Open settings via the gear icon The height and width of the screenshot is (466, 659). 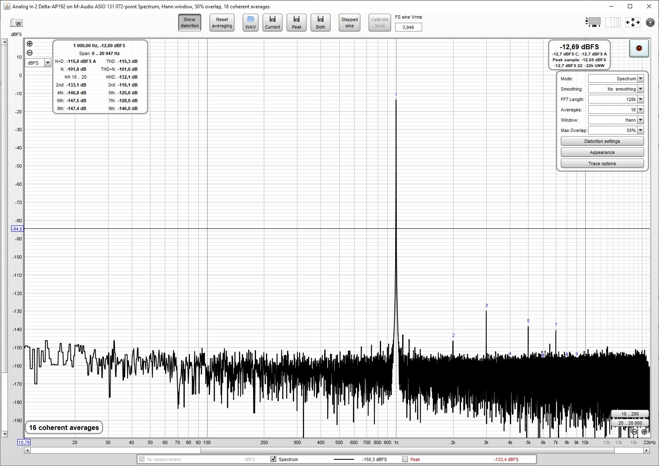[x=650, y=22]
